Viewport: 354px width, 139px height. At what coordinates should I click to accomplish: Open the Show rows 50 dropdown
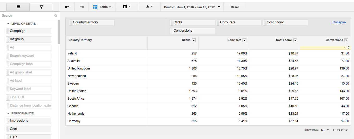tap(325, 130)
